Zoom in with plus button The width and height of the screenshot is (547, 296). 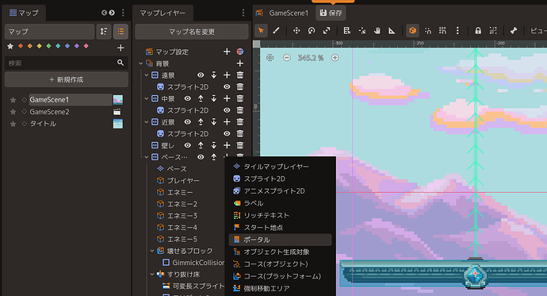pos(335,58)
